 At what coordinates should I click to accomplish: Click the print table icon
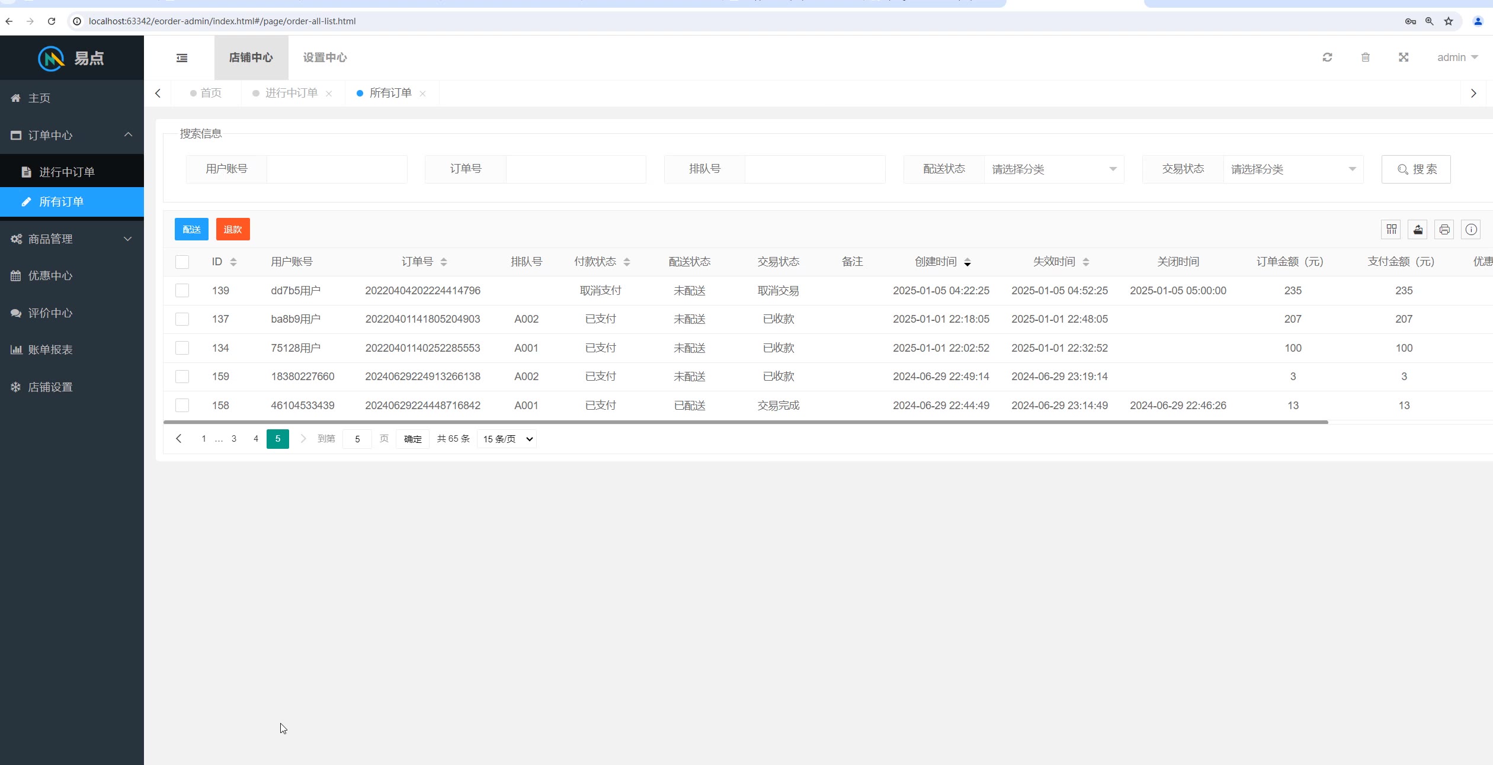click(x=1444, y=229)
